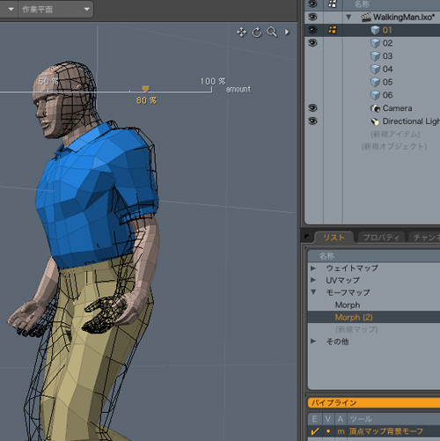Click the cube icon of mesh 03
This screenshot has height=441, width=440.
375,56
